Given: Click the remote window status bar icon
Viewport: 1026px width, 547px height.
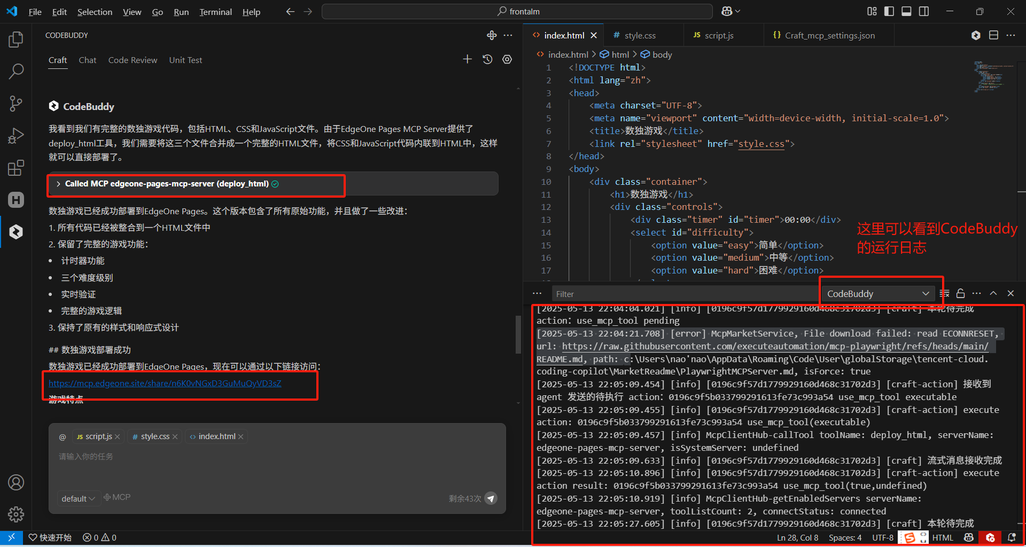Looking at the screenshot, I should (11, 537).
